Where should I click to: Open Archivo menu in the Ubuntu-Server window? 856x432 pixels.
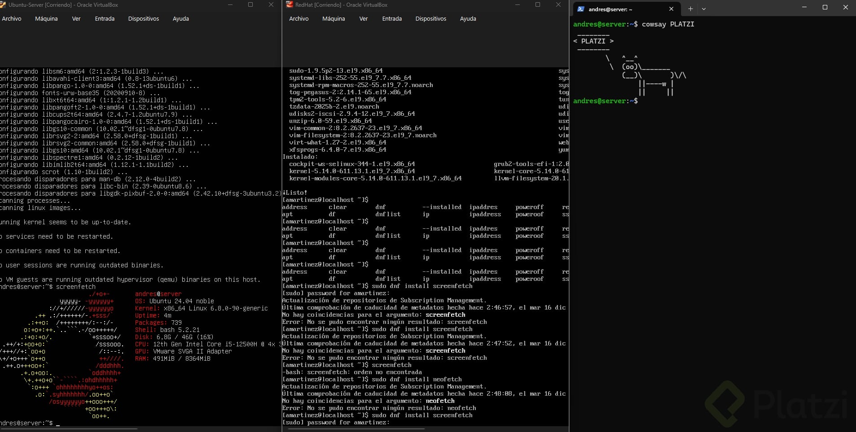tap(12, 19)
